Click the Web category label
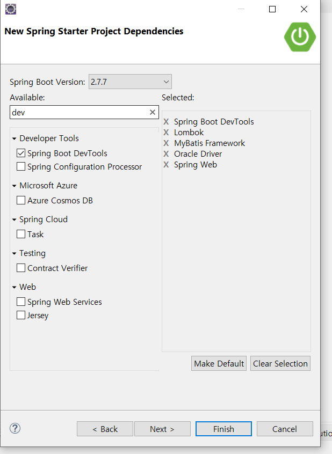Image resolution: width=332 pixels, height=454 pixels. (x=27, y=287)
